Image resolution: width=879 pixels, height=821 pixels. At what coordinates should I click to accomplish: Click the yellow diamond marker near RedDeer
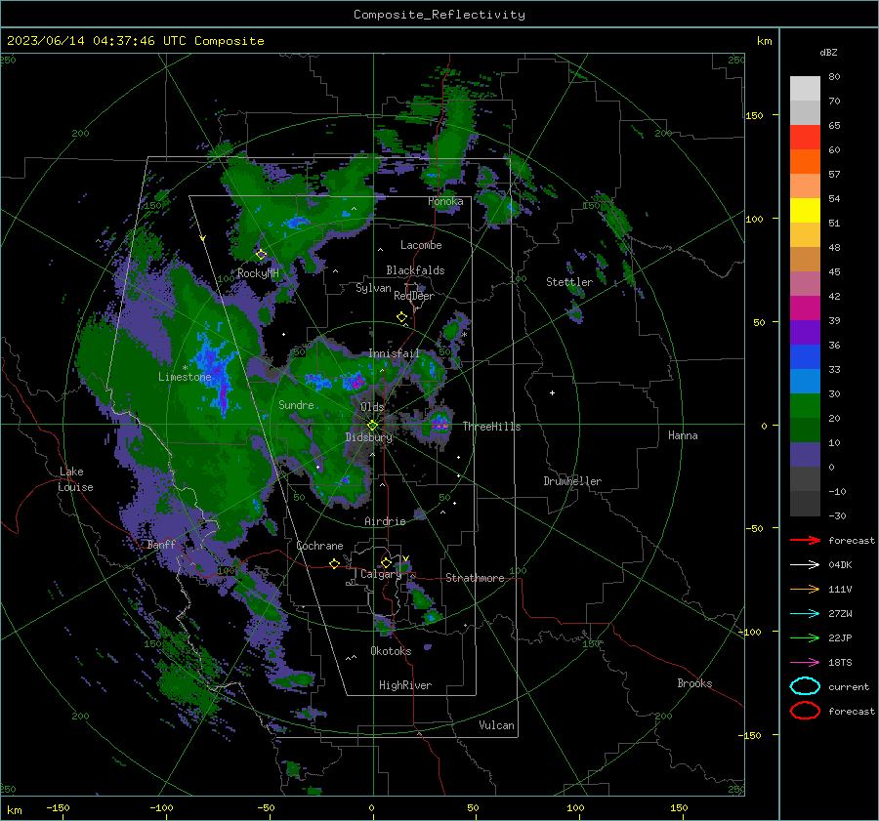tap(402, 317)
